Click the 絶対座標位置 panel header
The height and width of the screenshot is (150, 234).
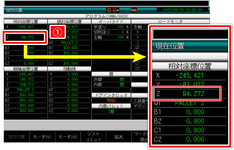click(69, 22)
